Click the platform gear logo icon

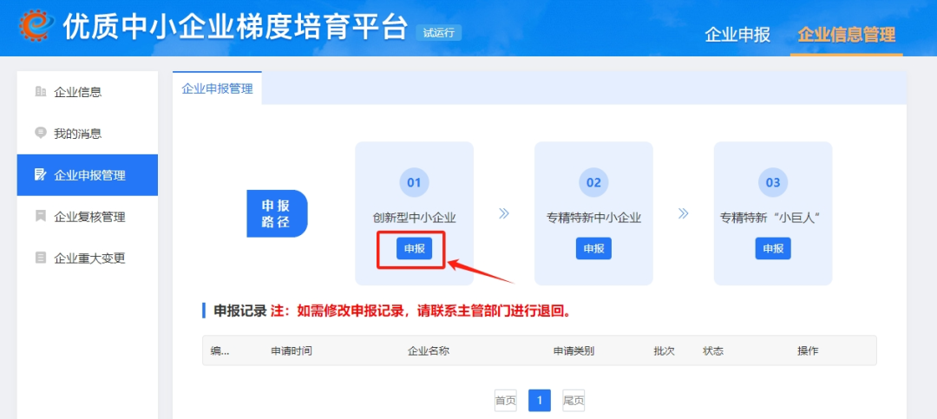(x=36, y=25)
